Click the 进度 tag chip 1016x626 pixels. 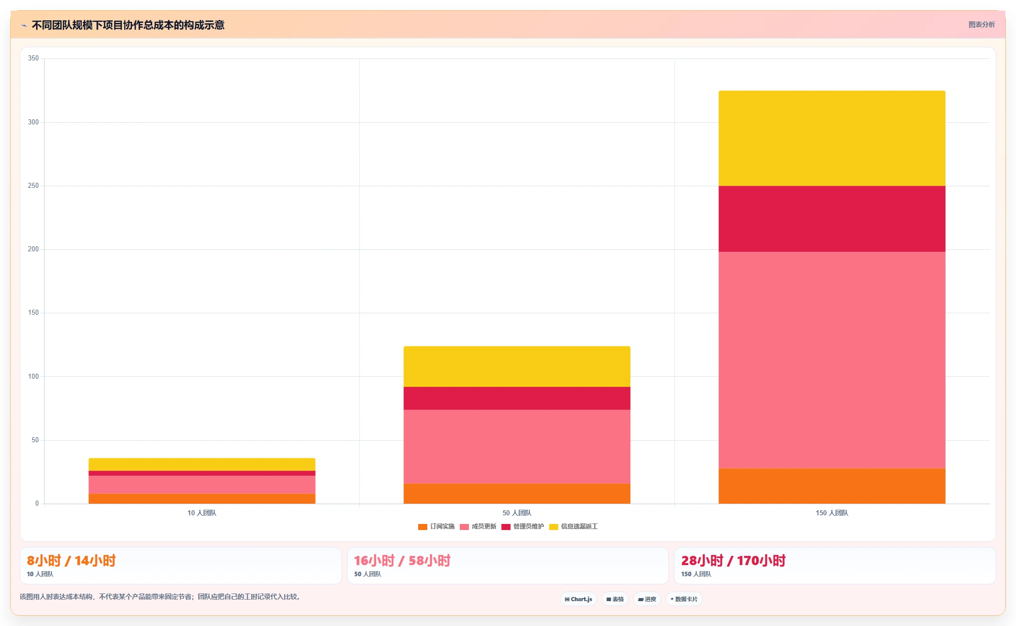pyautogui.click(x=647, y=599)
